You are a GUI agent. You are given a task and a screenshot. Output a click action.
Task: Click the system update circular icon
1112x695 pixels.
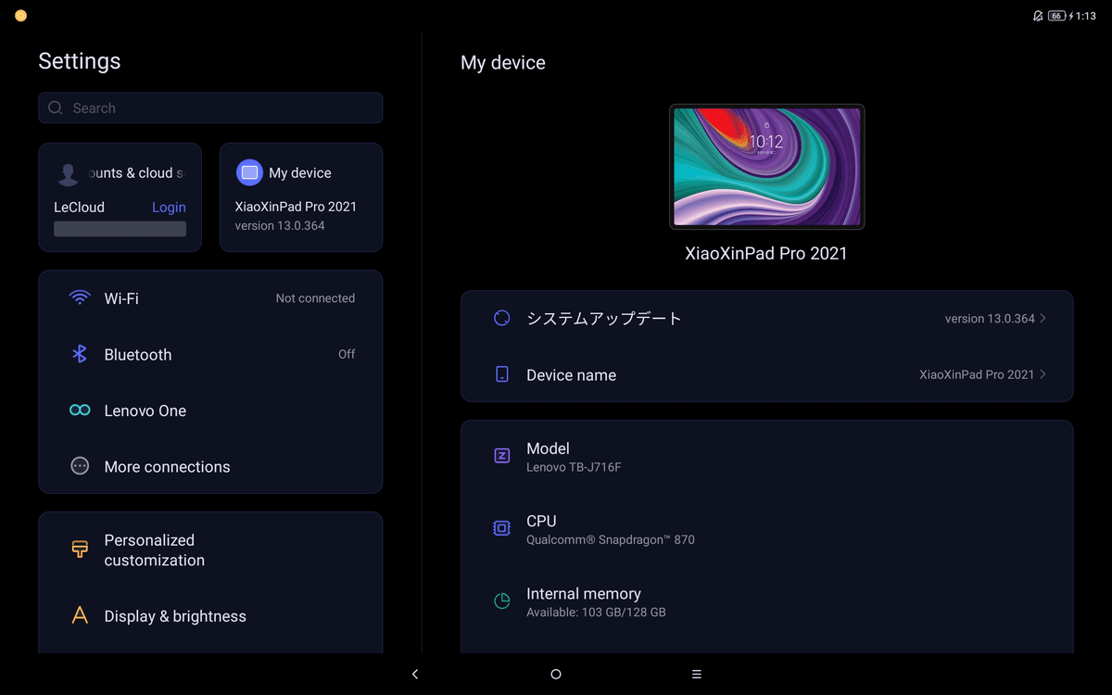pos(501,318)
